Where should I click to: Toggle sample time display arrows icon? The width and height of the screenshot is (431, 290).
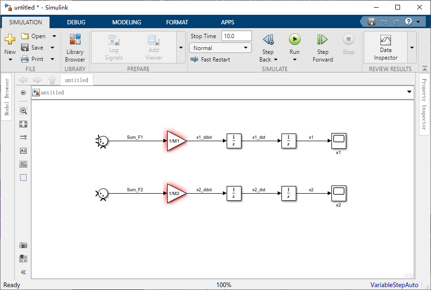(23, 137)
